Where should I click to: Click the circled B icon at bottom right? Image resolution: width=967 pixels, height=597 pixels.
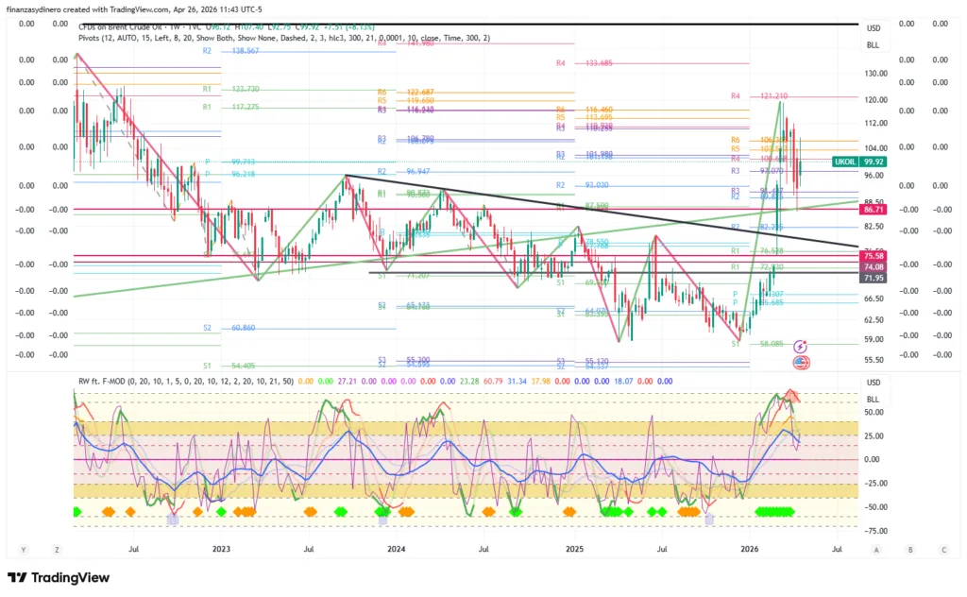910,549
